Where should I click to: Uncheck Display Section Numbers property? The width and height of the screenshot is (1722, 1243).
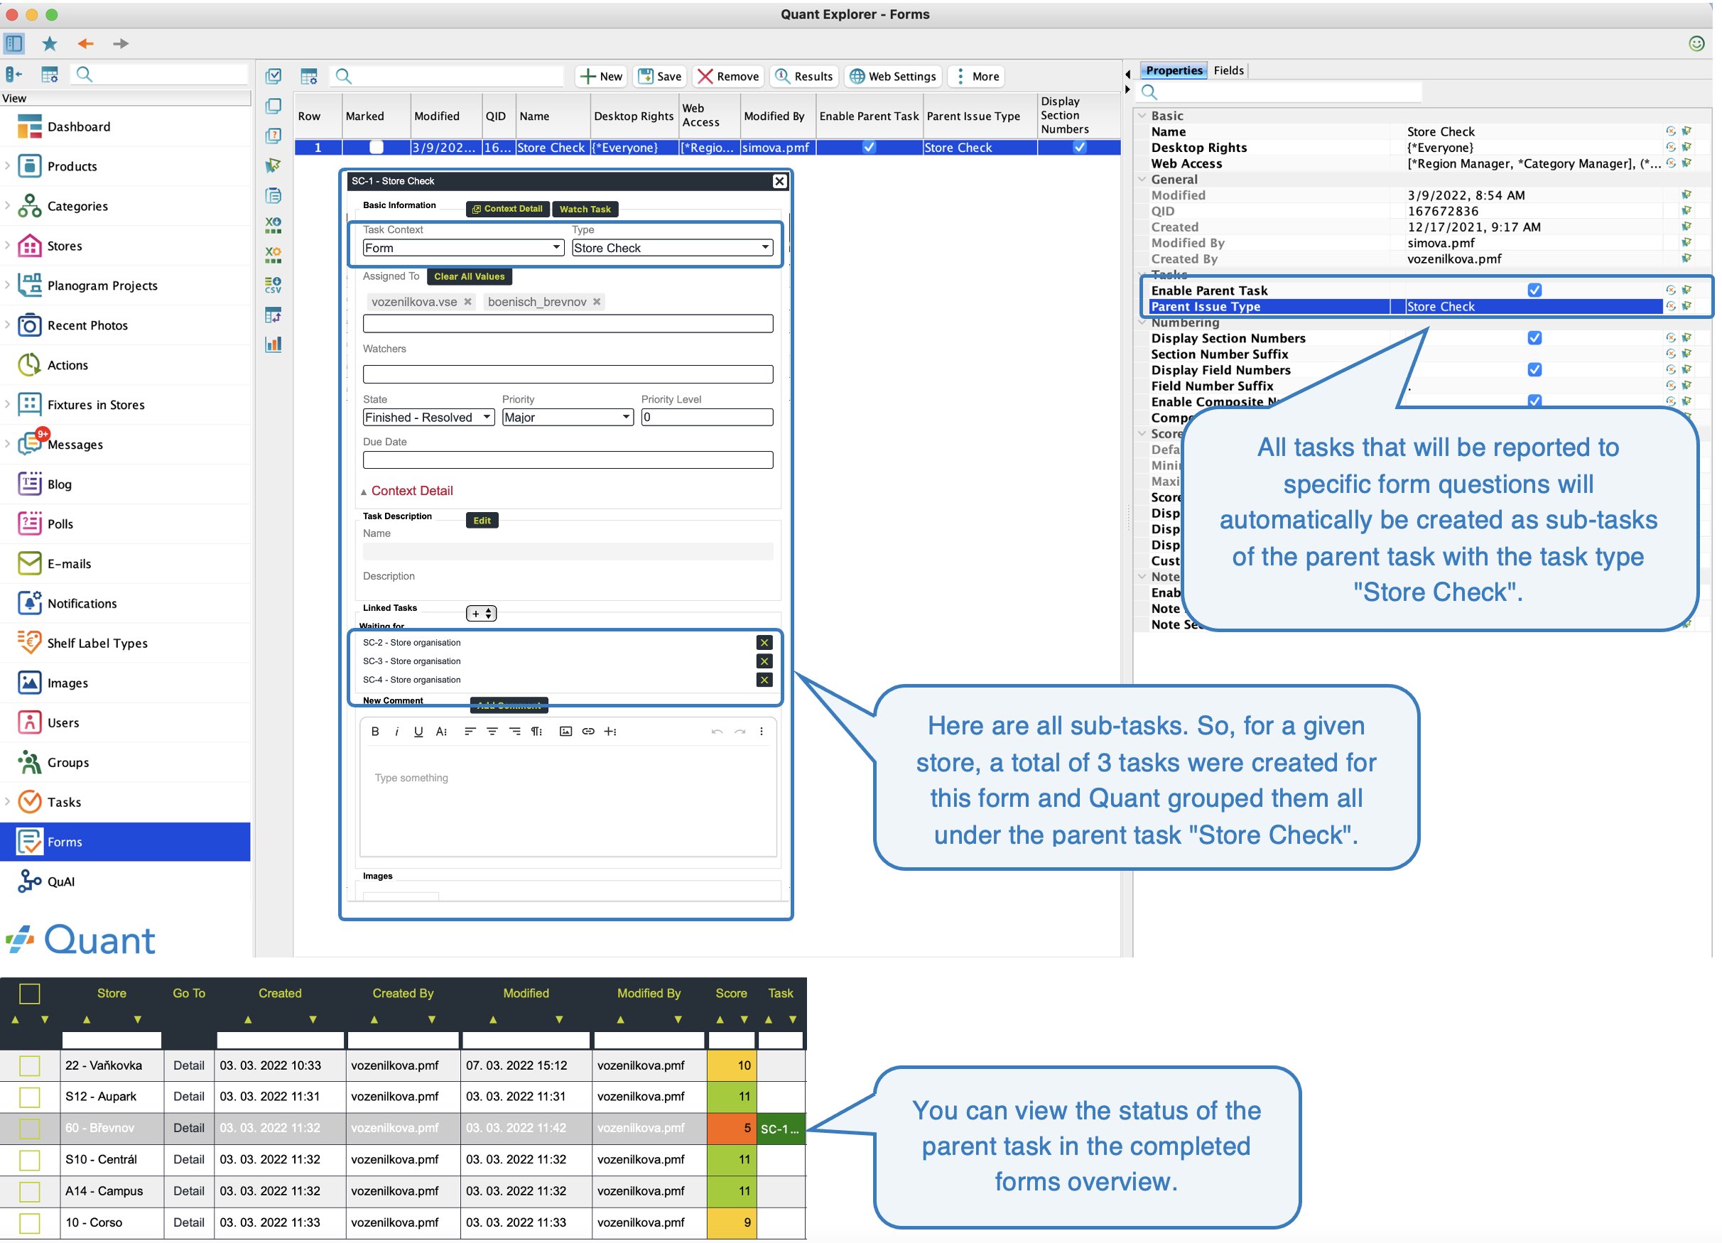[x=1534, y=338]
